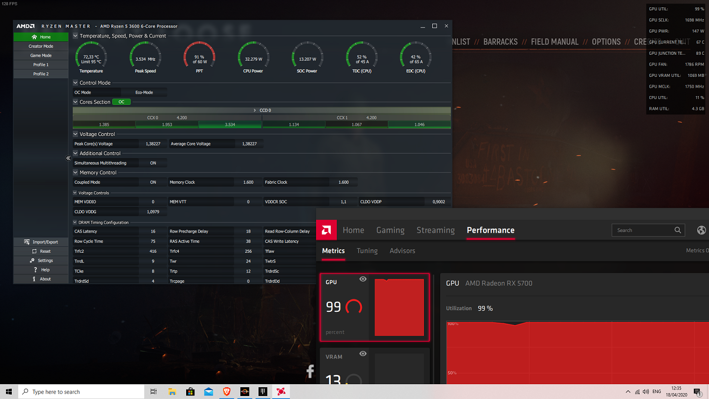Screen dimensions: 709x399
Task: Switch to Game Mode profile
Action: click(x=41, y=56)
